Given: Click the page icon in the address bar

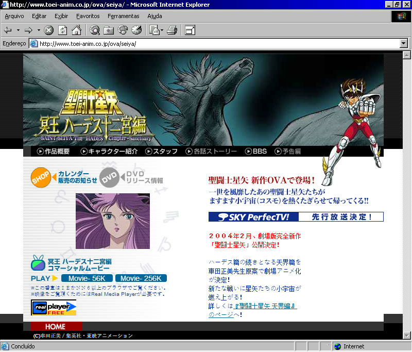Looking at the screenshot, I should pos(33,43).
